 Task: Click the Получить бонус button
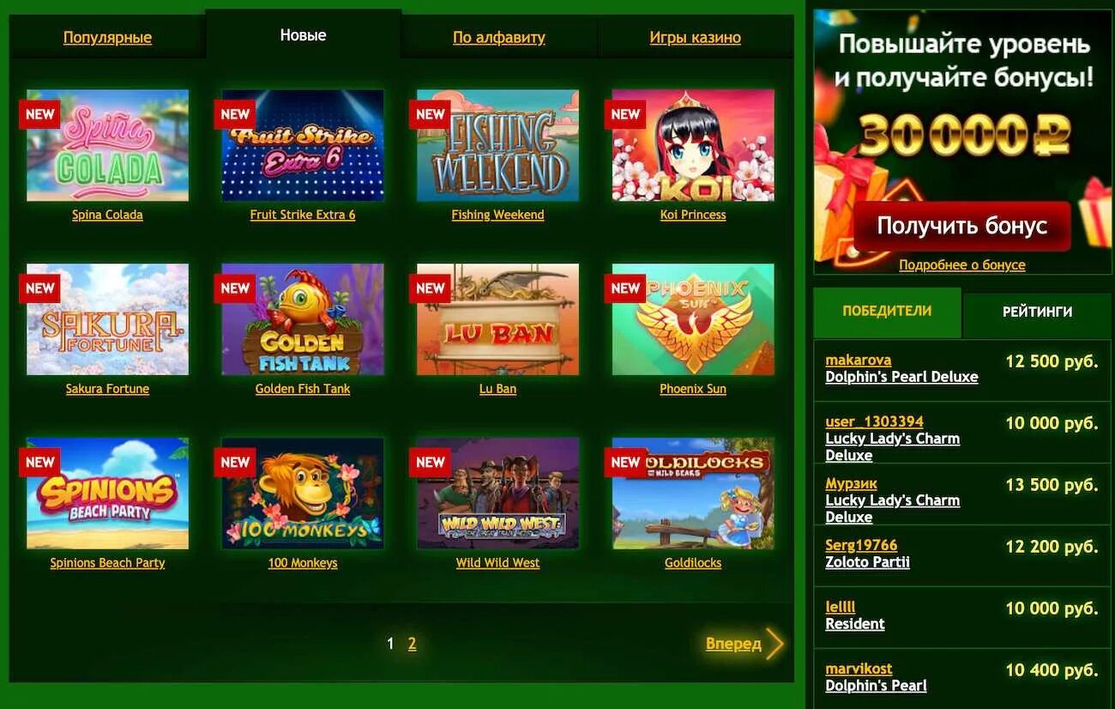961,226
